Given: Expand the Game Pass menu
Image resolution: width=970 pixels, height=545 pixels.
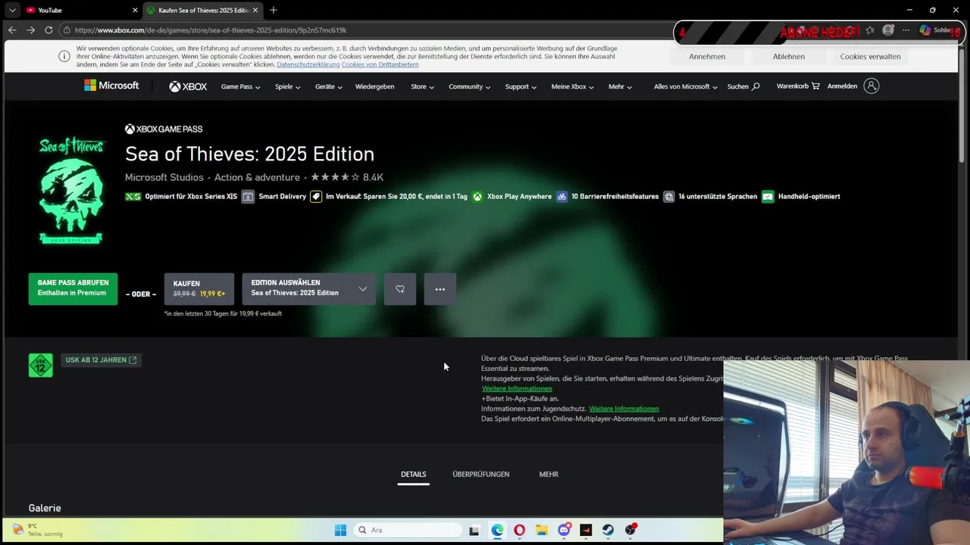Looking at the screenshot, I should pyautogui.click(x=240, y=86).
